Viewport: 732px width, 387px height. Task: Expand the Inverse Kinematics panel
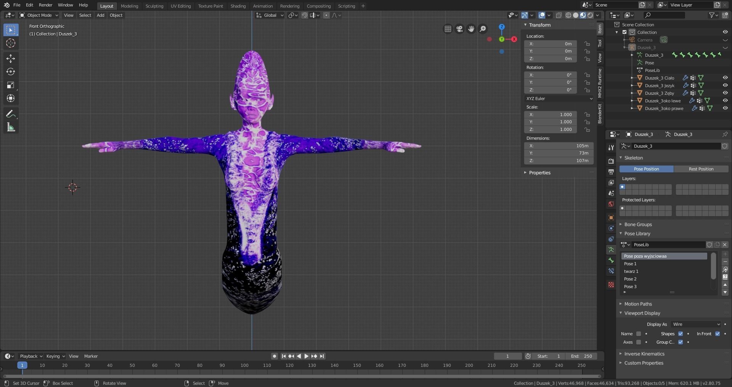pos(644,354)
